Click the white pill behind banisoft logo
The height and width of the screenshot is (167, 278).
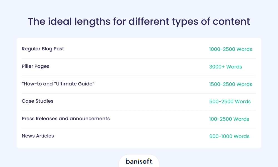139,161
